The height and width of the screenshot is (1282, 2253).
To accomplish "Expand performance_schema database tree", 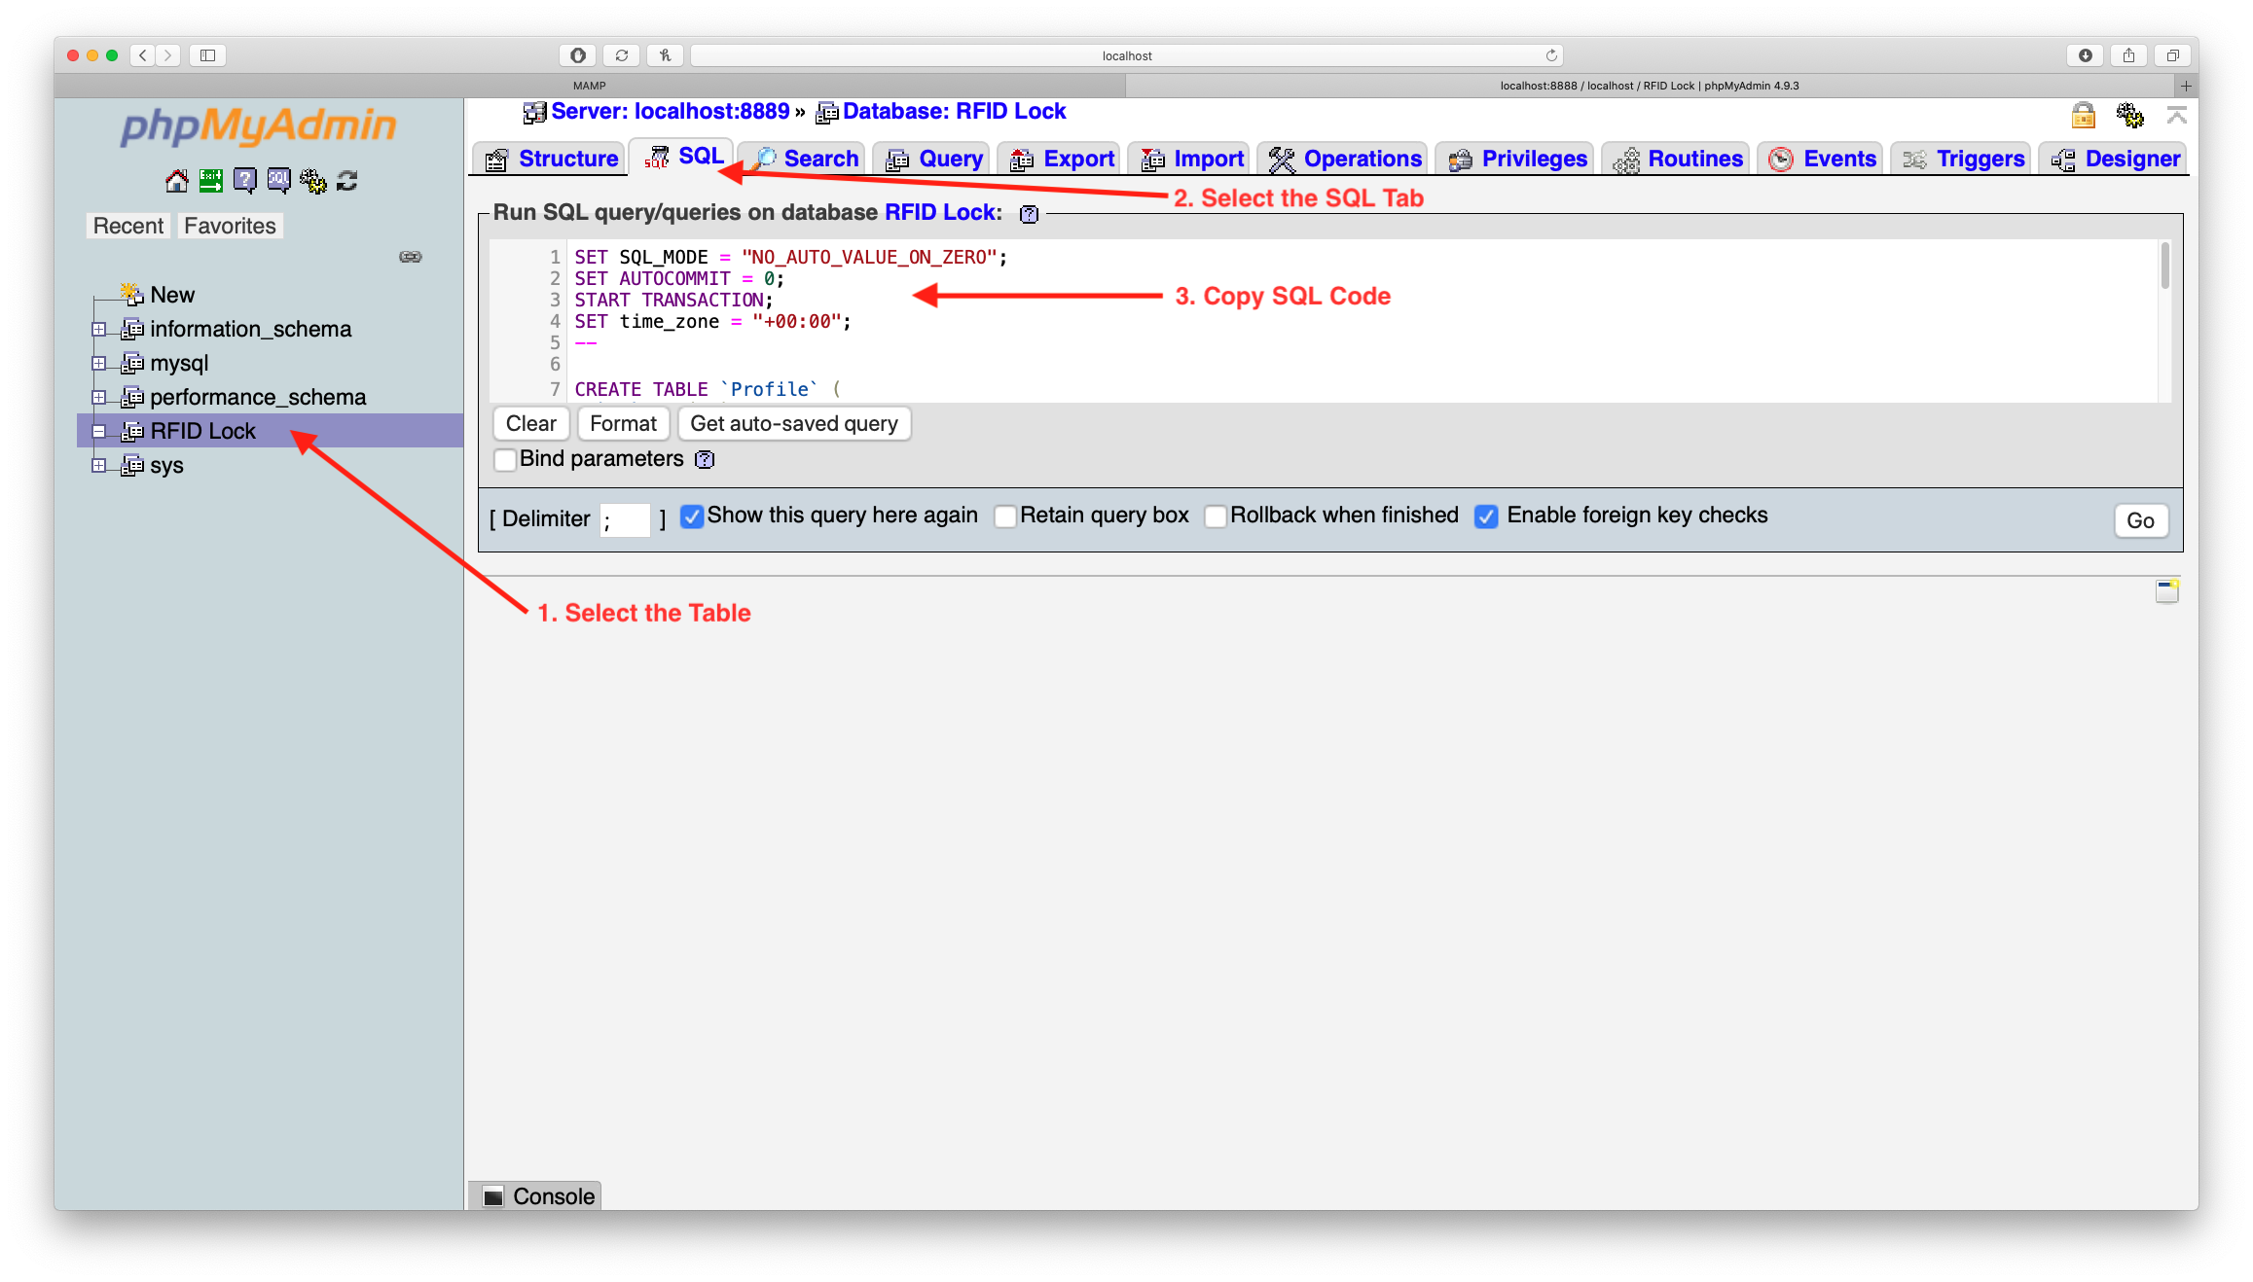I will 98,398.
